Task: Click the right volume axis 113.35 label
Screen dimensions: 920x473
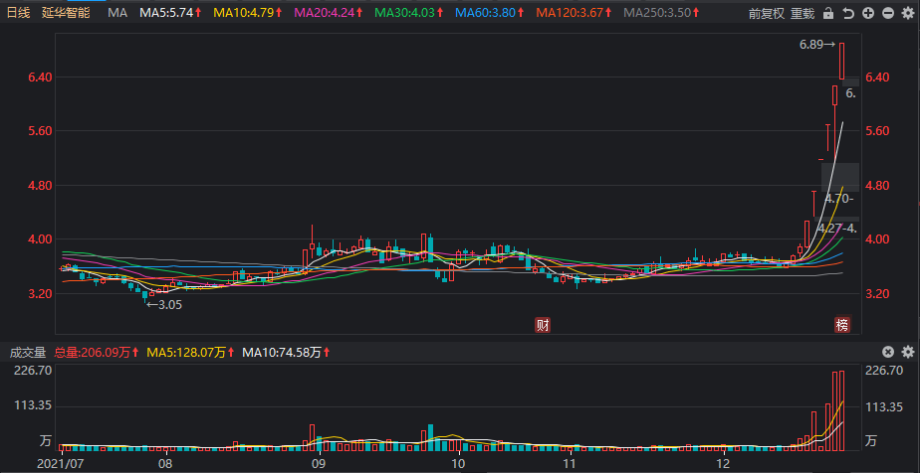Action: point(884,406)
